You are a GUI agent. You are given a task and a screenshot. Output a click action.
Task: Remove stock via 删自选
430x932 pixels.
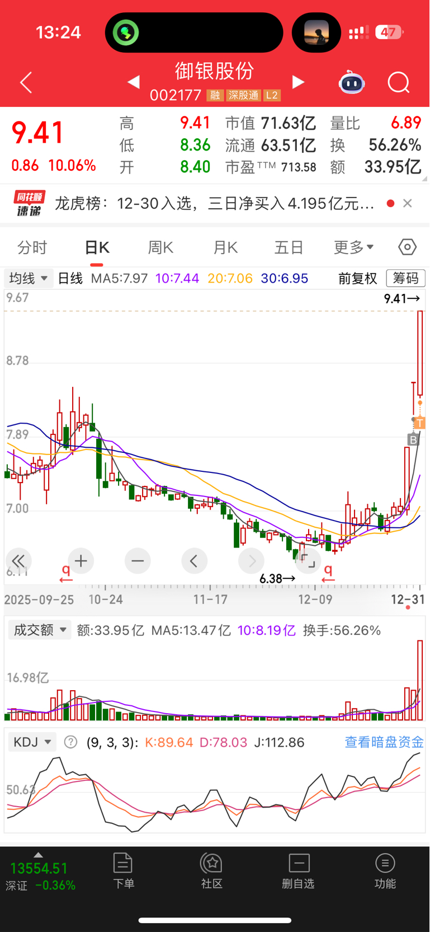pyautogui.click(x=299, y=871)
